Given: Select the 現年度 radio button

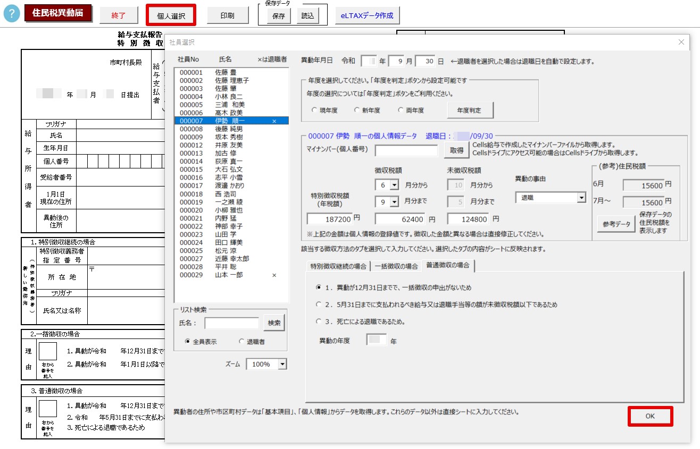Looking at the screenshot, I should pyautogui.click(x=314, y=111).
